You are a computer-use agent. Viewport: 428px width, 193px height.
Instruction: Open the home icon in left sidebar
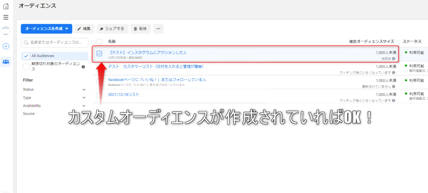6,6
